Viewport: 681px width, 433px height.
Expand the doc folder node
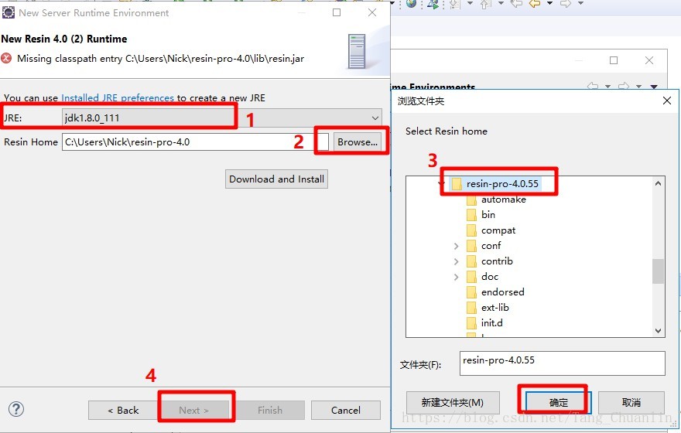click(456, 277)
